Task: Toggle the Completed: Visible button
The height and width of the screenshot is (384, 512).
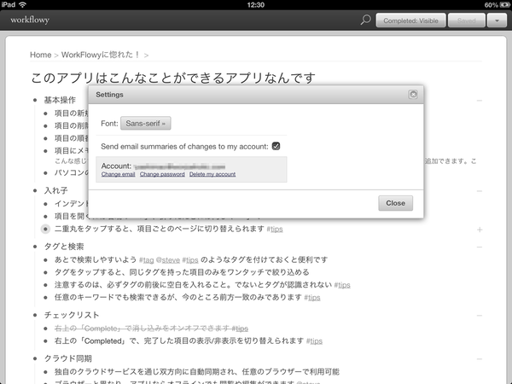Action: 410,20
